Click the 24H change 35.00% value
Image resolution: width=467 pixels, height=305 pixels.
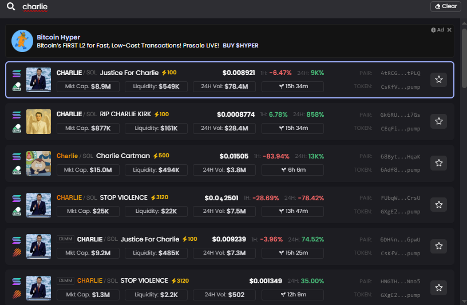tap(312, 281)
